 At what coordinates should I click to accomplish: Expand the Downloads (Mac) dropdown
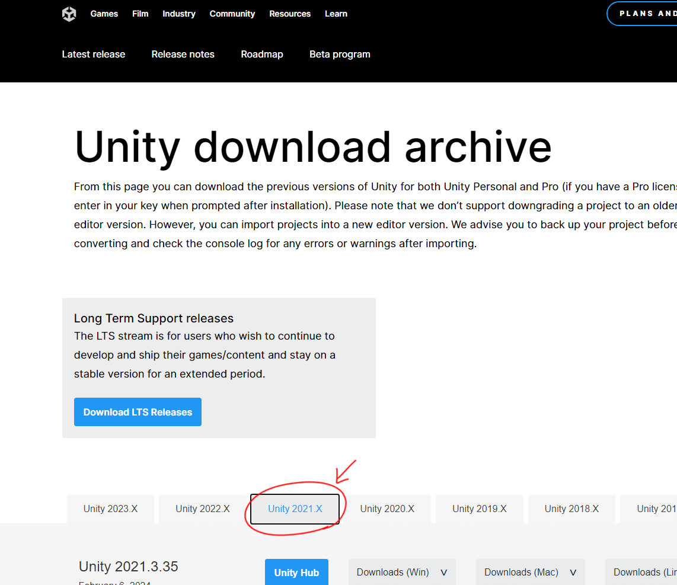[530, 572]
